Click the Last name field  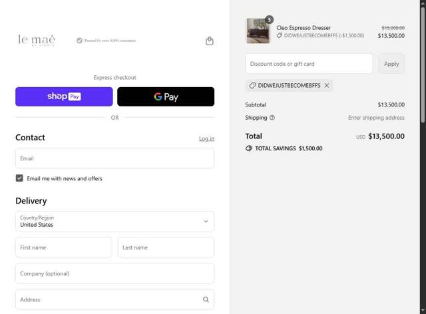(166, 247)
